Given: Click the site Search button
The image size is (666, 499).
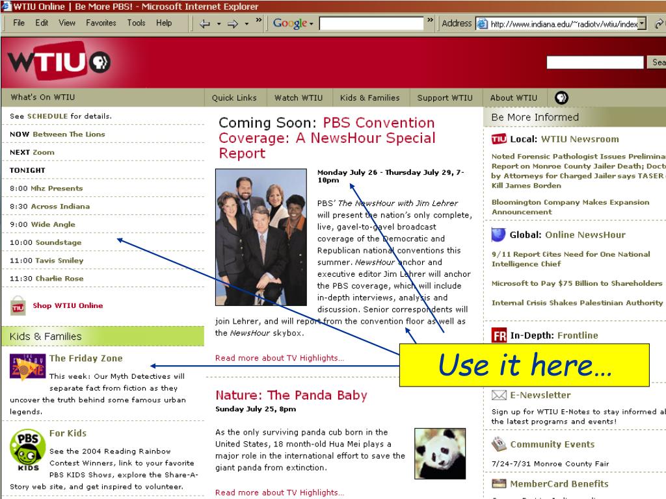Looking at the screenshot, I should (656, 62).
